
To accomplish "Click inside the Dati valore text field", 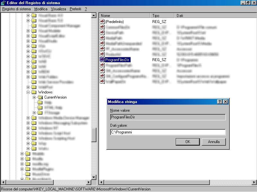I will [x=167, y=132].
